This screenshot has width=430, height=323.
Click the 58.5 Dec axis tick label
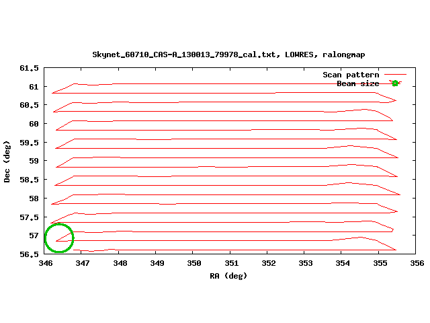pyautogui.click(x=29, y=180)
